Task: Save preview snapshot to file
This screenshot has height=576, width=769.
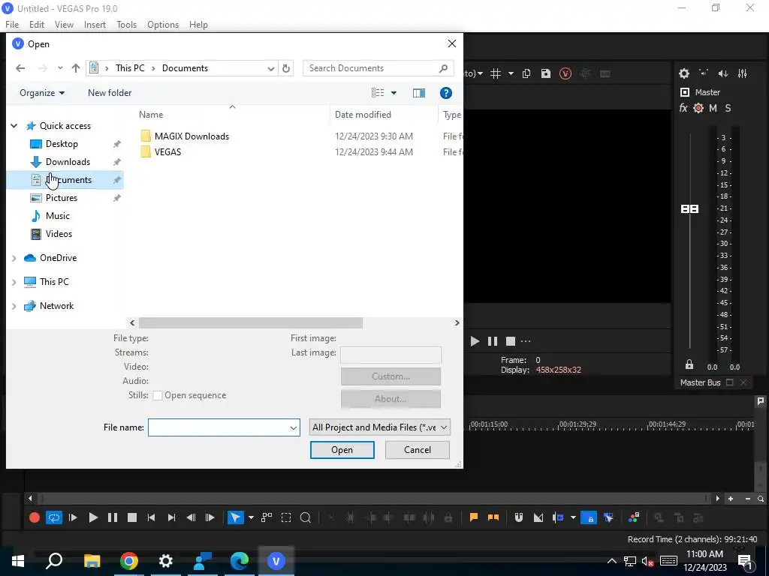Action: (x=545, y=73)
